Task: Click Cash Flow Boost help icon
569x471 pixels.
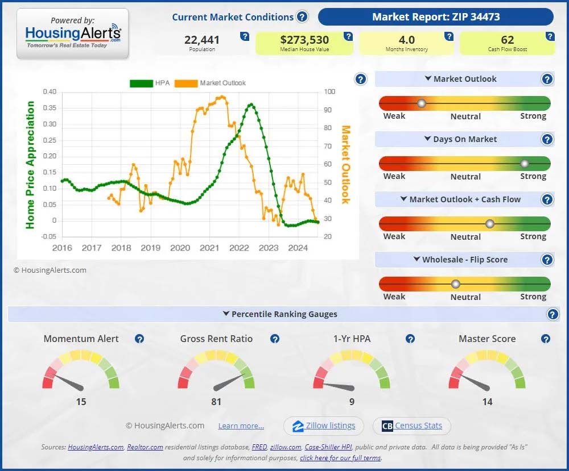Action: tap(550, 37)
